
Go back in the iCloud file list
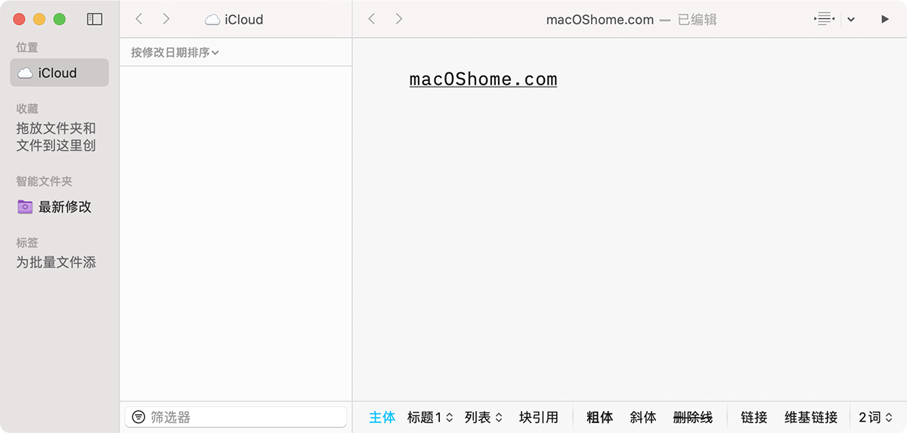point(139,19)
